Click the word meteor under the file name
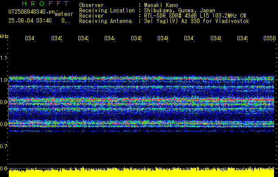The width and height of the screenshot is (278, 177). click(x=64, y=14)
